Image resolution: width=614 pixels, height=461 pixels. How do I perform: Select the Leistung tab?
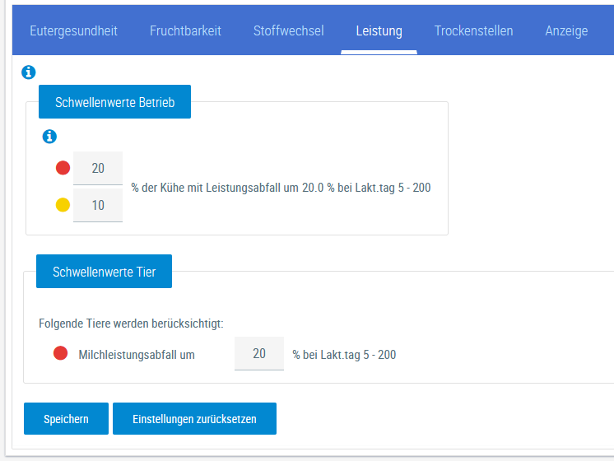(379, 31)
